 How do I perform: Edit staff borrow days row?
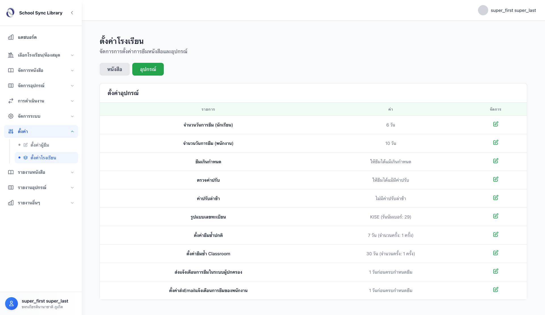point(496,143)
